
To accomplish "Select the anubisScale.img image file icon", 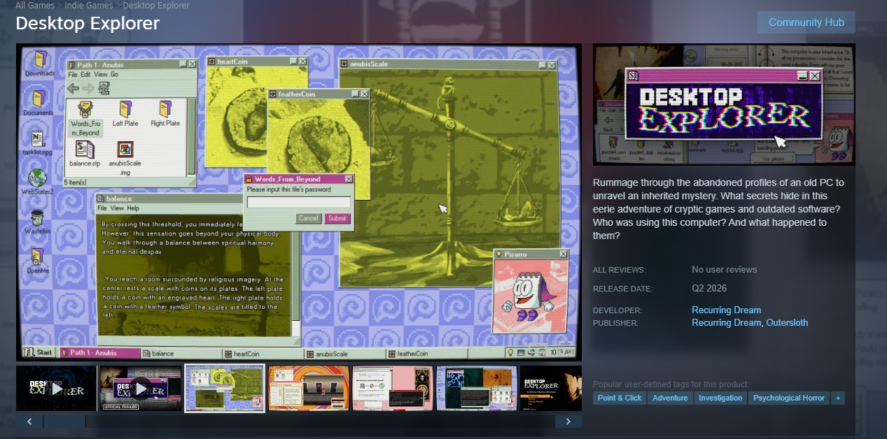I will 125,157.
